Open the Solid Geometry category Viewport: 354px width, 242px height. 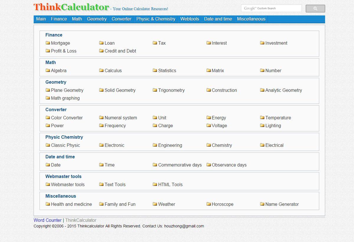[120, 90]
